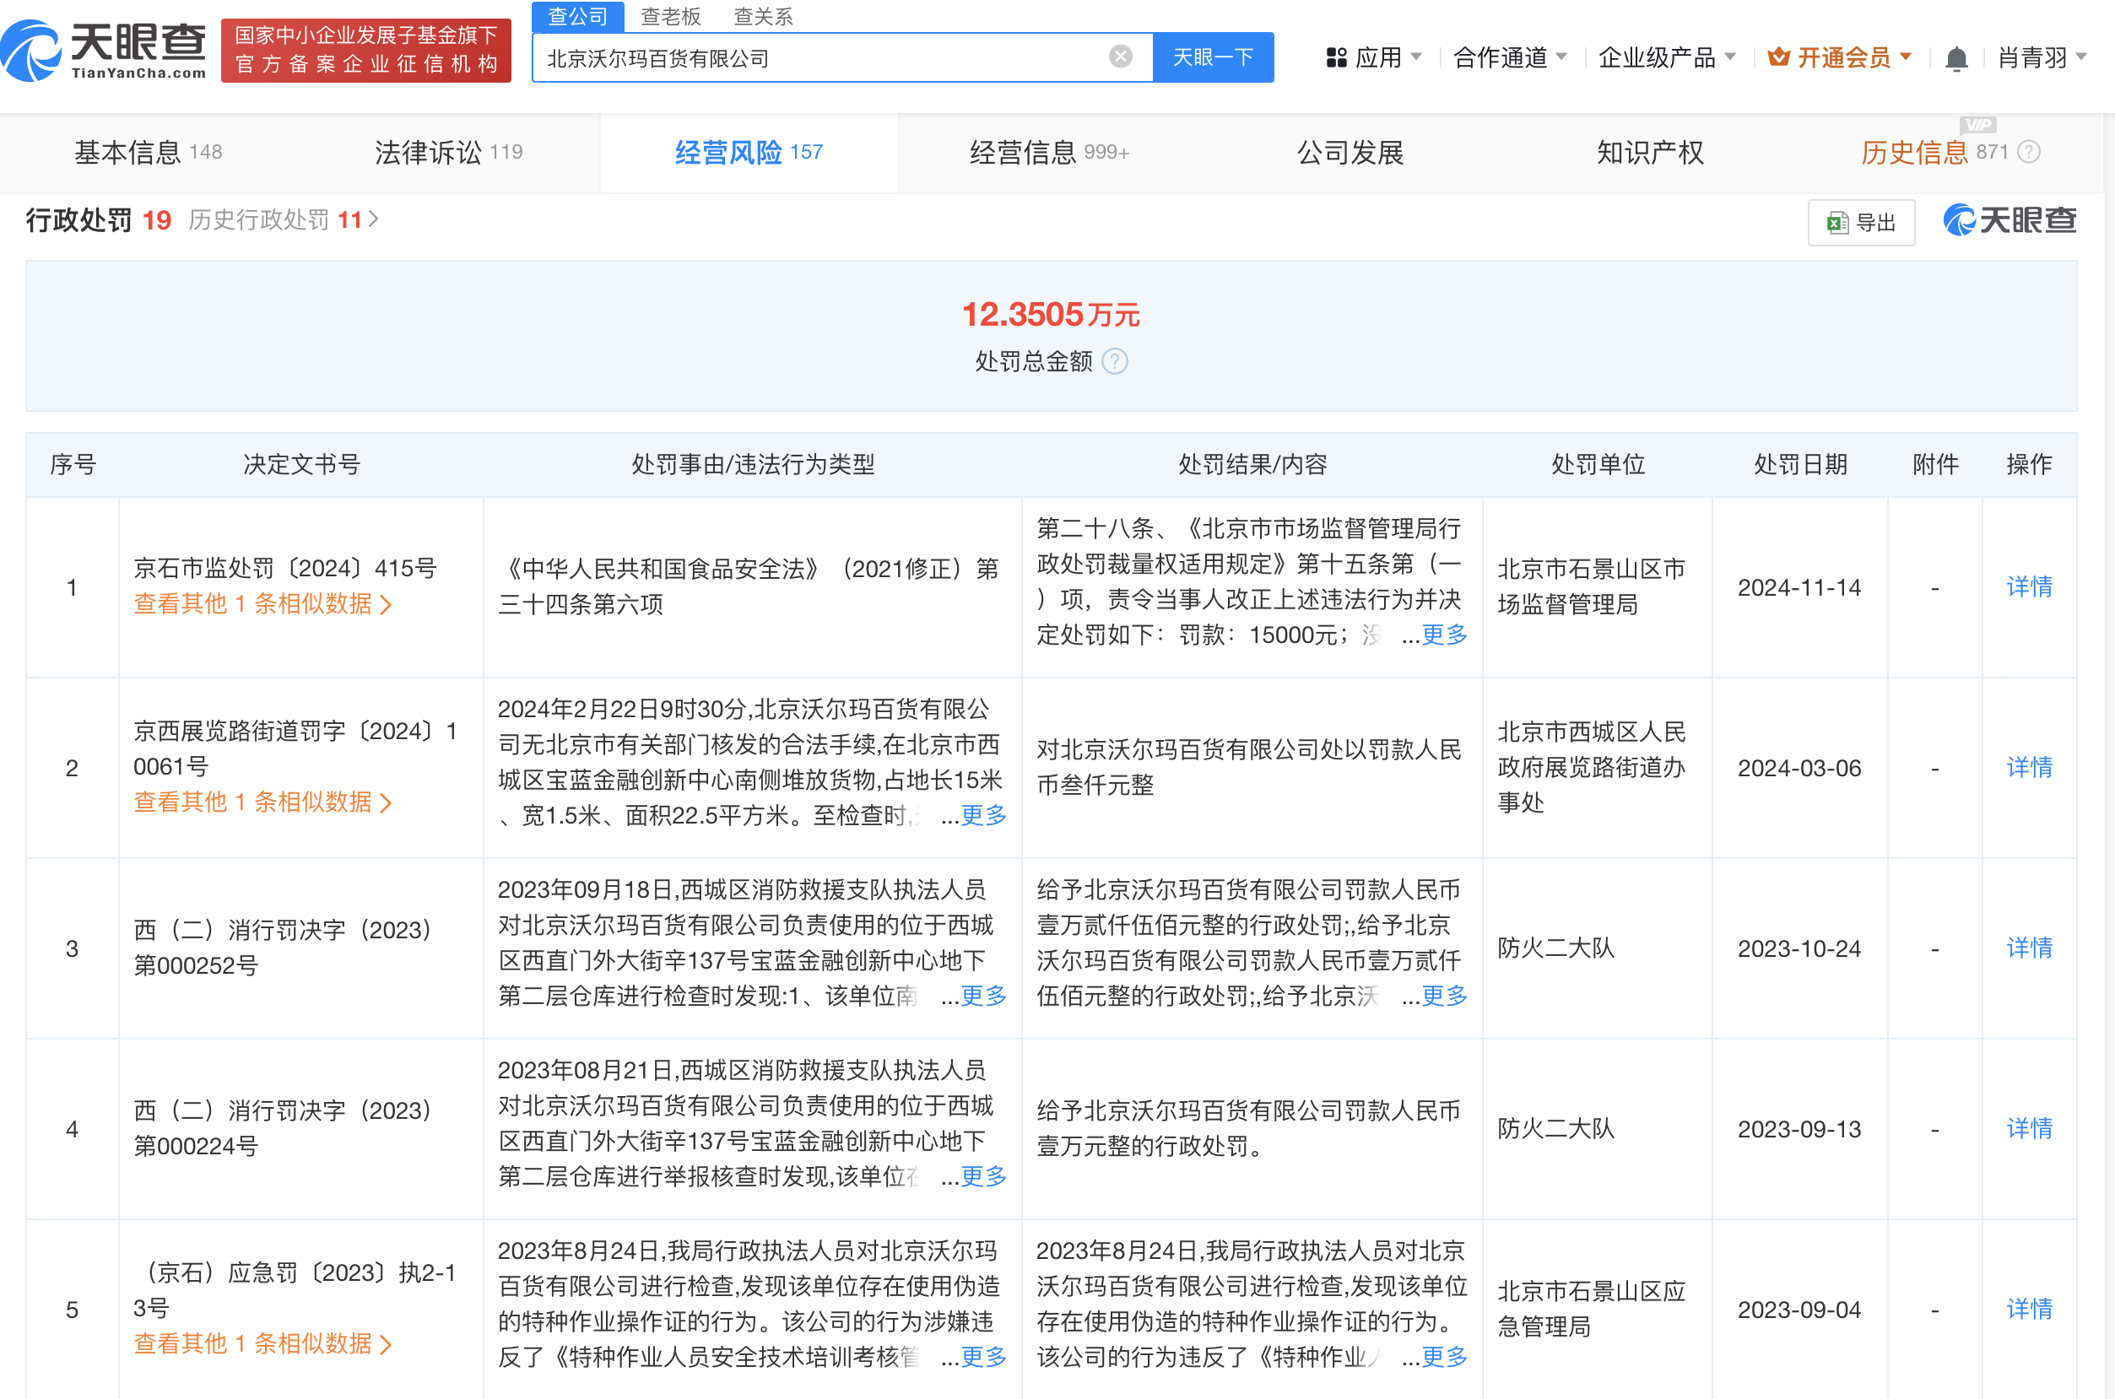Open the notification bell icon
Viewport: 2115px width, 1399px height.
coord(1955,59)
